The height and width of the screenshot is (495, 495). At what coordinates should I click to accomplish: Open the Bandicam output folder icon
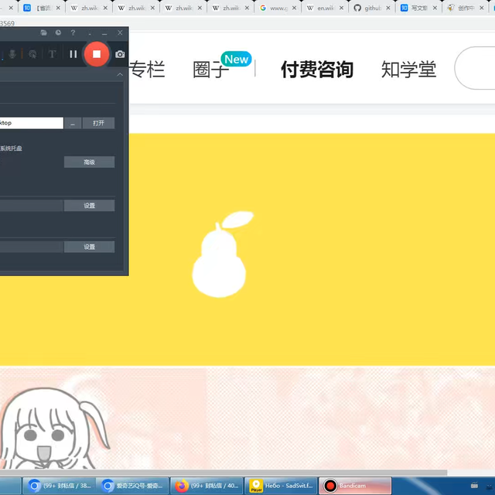pyautogui.click(x=44, y=33)
